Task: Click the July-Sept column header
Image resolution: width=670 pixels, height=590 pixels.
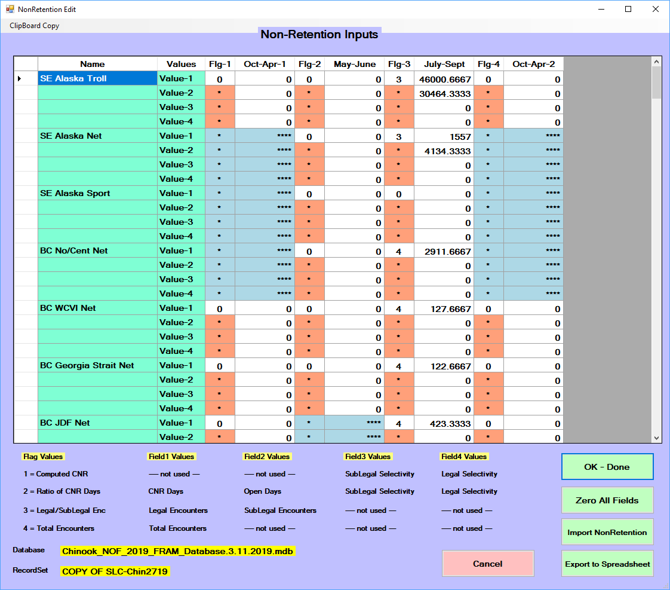Action: click(444, 64)
